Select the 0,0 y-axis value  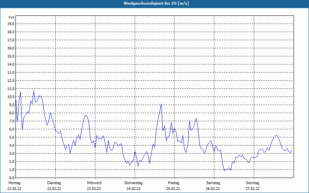point(12,178)
